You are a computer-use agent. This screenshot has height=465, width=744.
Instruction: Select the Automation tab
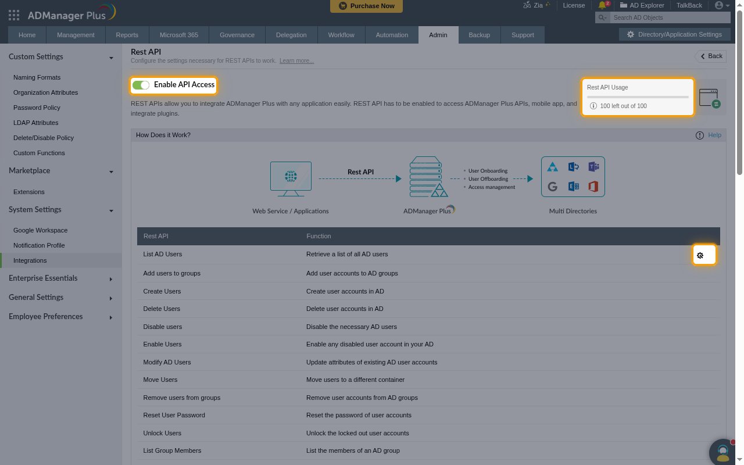[x=392, y=35]
